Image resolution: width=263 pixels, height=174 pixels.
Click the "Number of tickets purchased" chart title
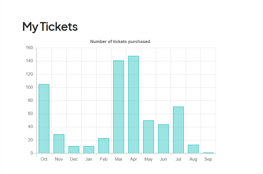pos(120,42)
